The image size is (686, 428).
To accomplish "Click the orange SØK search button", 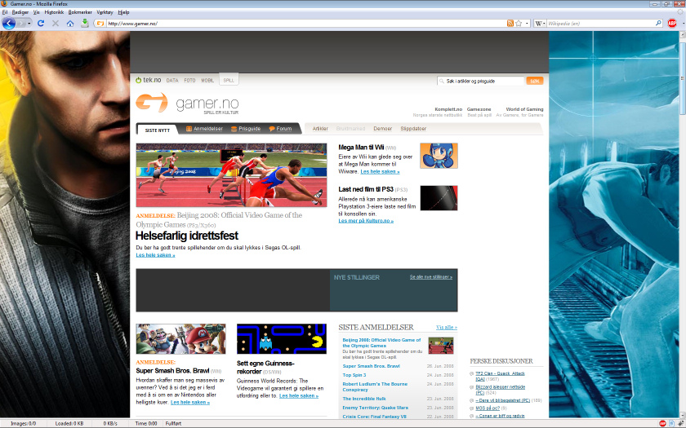I will pyautogui.click(x=535, y=82).
